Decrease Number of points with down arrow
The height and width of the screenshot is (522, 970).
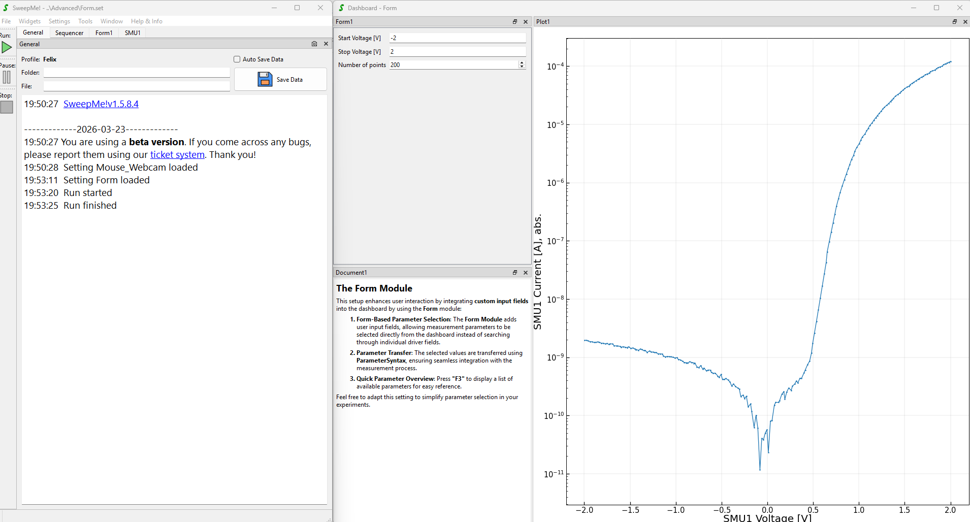click(x=522, y=67)
